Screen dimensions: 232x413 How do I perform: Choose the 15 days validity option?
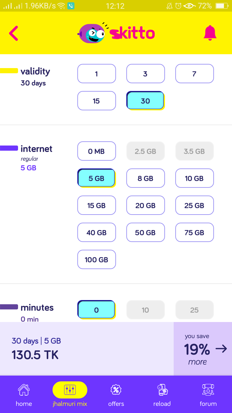(96, 101)
